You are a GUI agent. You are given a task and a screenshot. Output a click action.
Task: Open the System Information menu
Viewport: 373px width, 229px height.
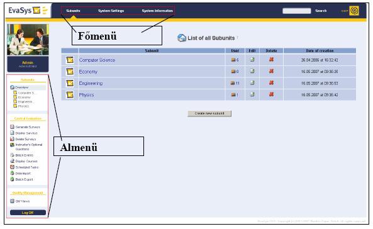pos(157,11)
